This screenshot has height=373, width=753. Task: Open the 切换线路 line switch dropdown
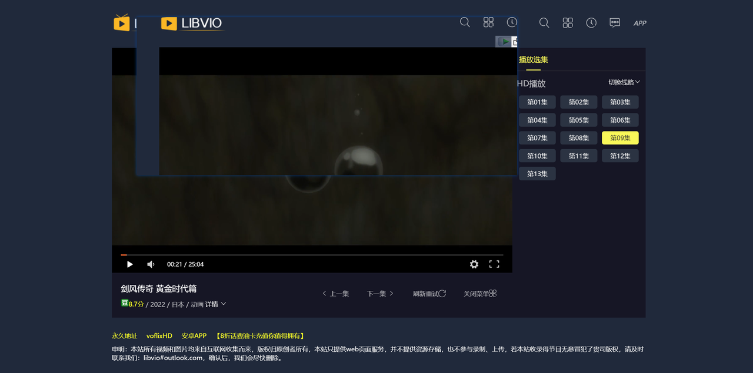tap(624, 82)
